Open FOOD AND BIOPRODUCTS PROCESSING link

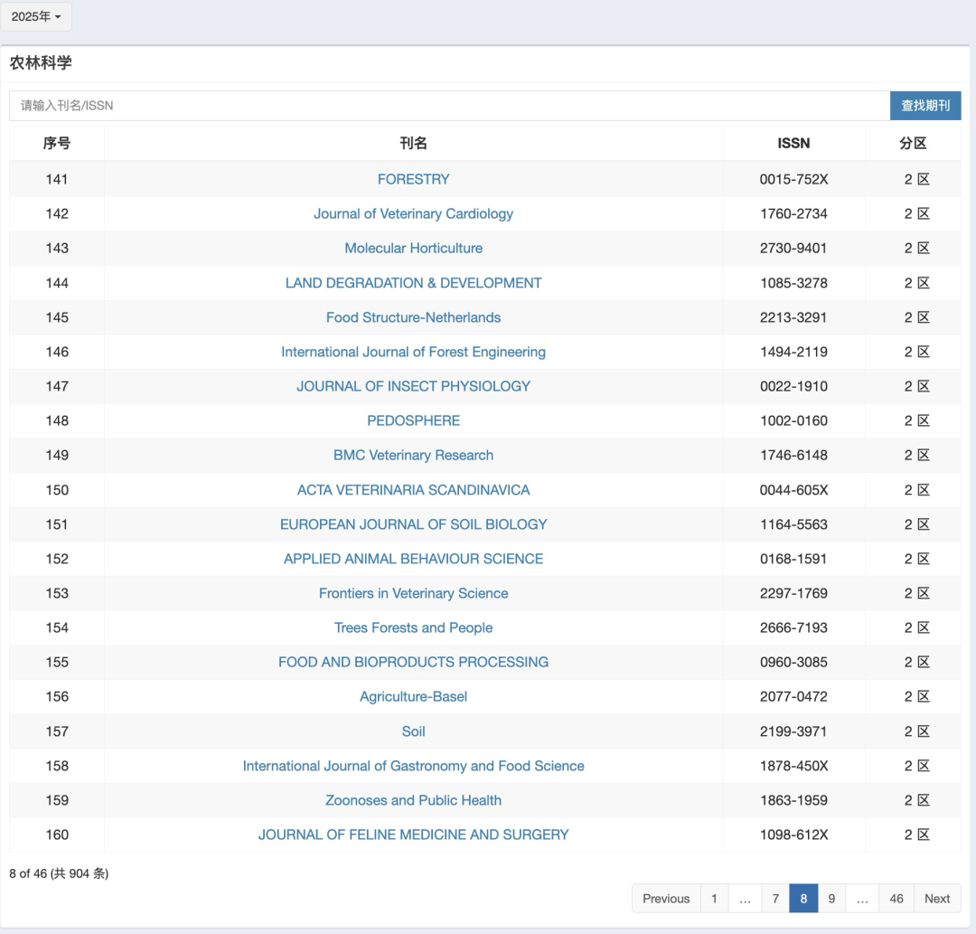pos(413,662)
